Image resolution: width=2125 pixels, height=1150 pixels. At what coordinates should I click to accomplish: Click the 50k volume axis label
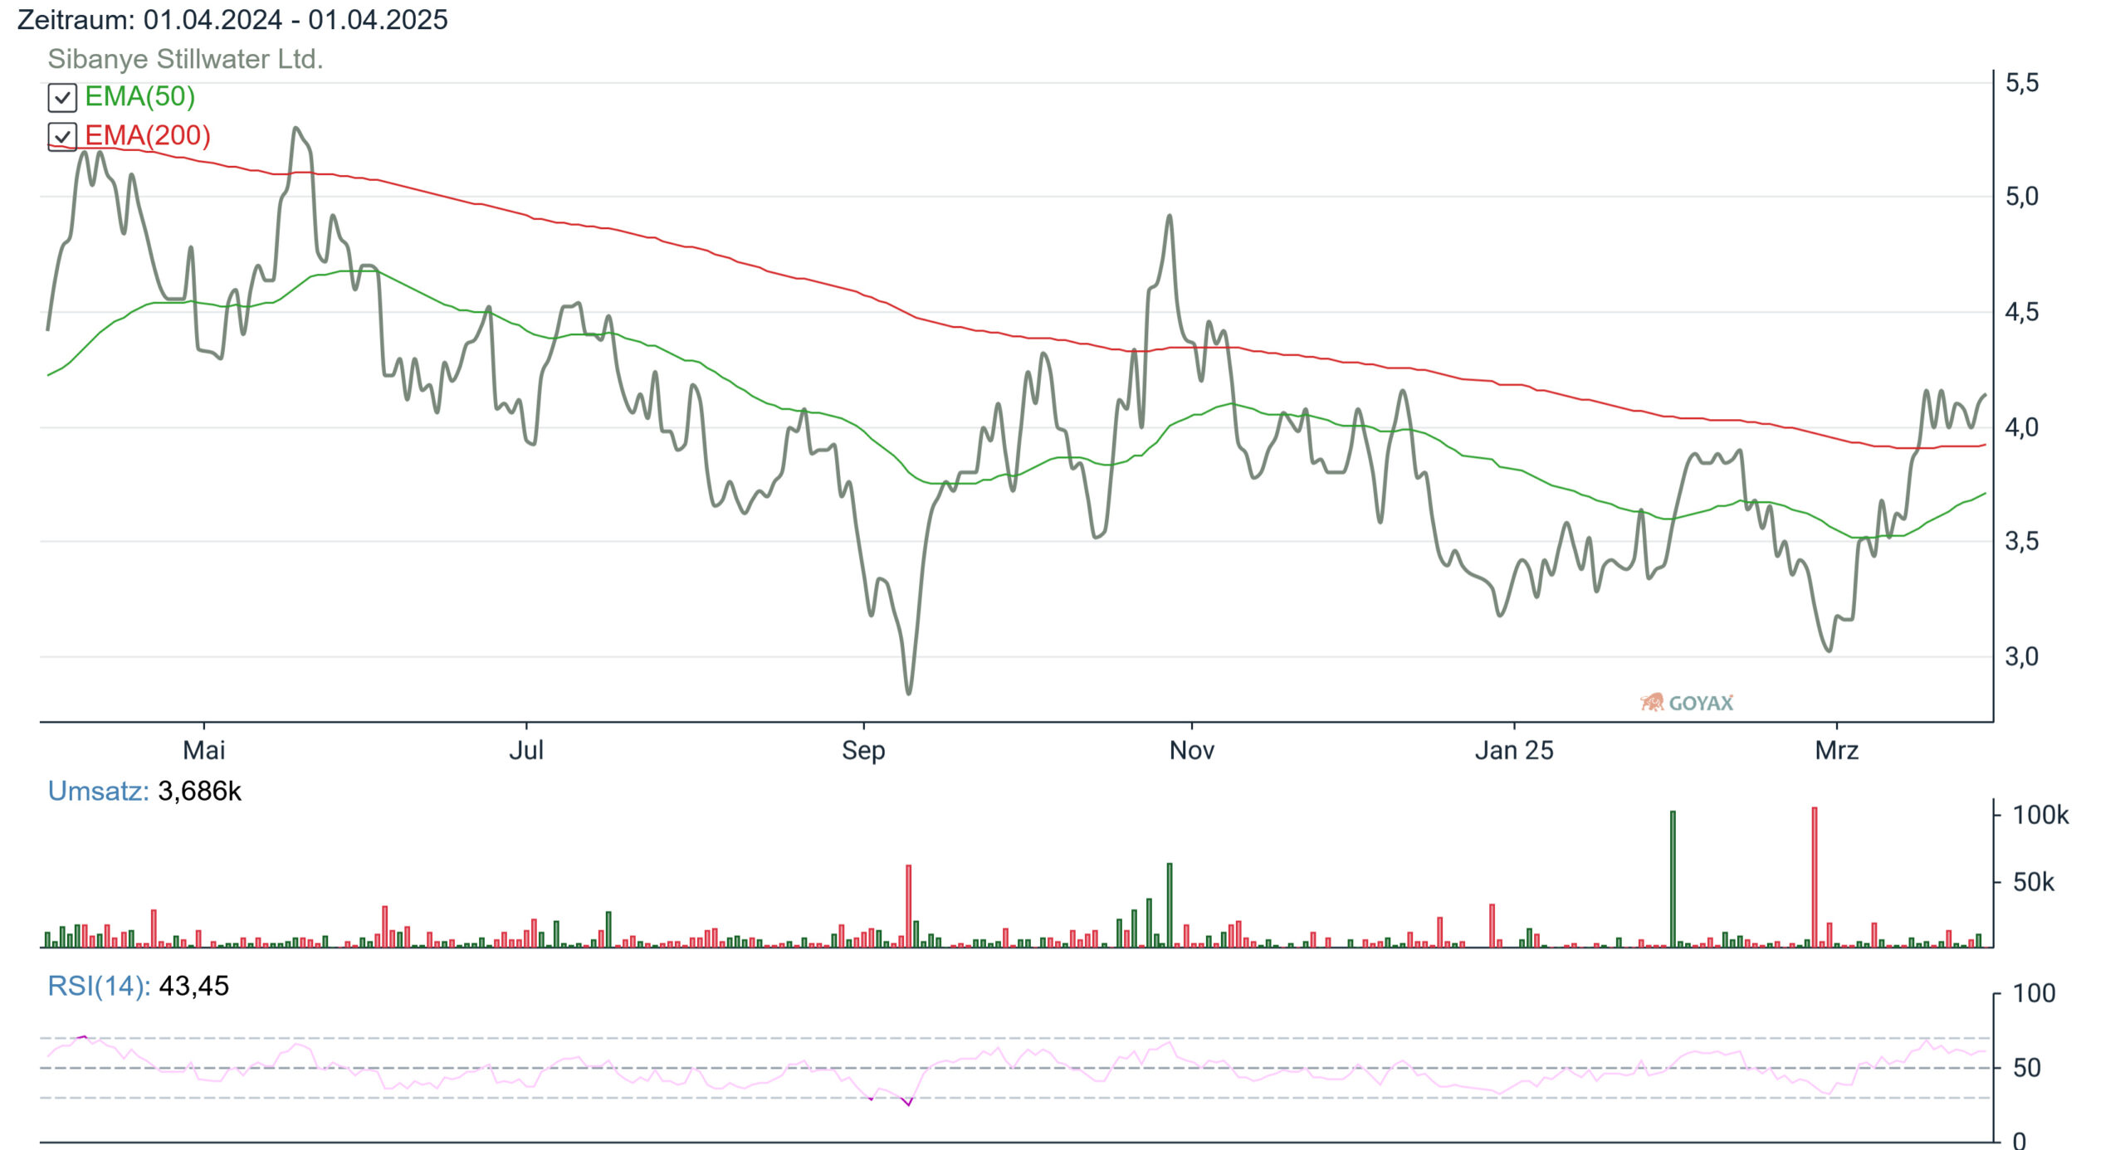(x=2034, y=882)
